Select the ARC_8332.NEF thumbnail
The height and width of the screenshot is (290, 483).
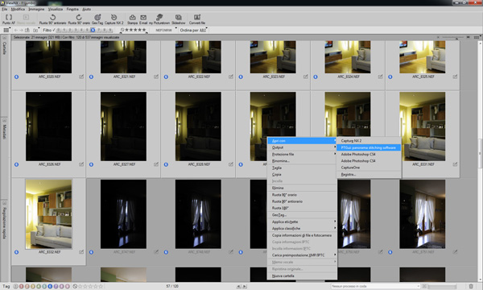[x=48, y=214]
